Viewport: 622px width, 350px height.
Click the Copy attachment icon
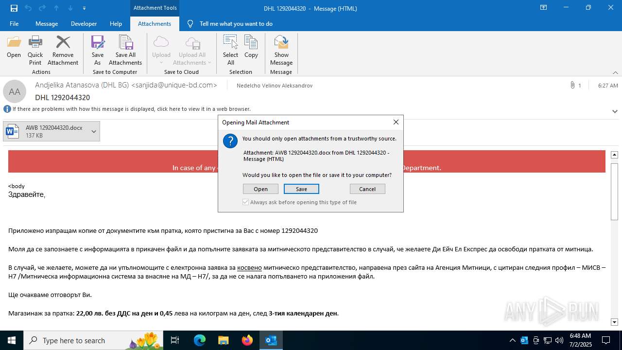(x=251, y=47)
